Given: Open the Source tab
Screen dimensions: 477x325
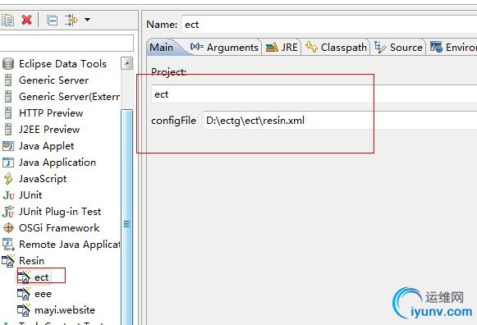Looking at the screenshot, I should point(398,48).
